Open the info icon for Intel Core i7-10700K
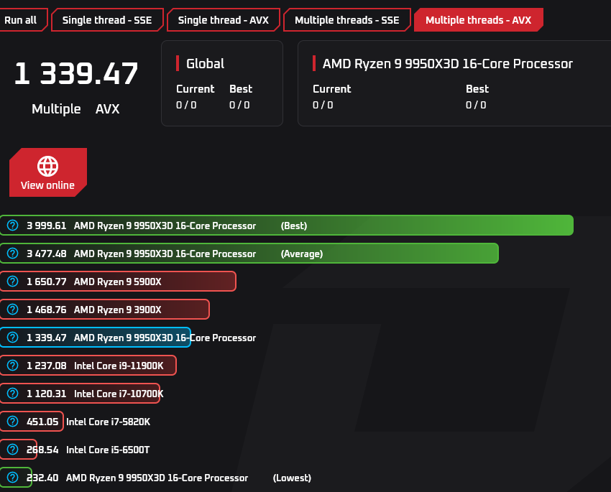This screenshot has height=492, width=611. click(x=12, y=394)
